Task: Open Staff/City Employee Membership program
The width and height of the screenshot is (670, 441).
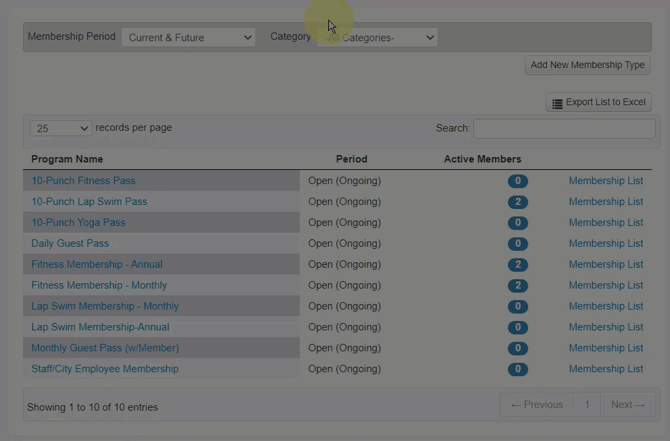Action: point(105,369)
